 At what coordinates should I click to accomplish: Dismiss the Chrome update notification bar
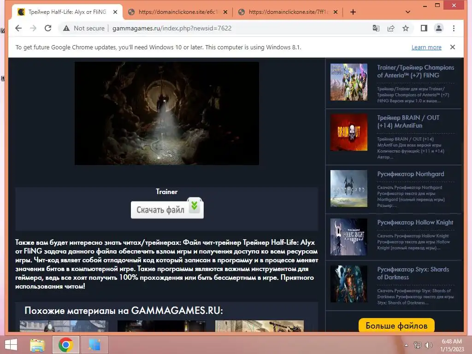click(453, 47)
